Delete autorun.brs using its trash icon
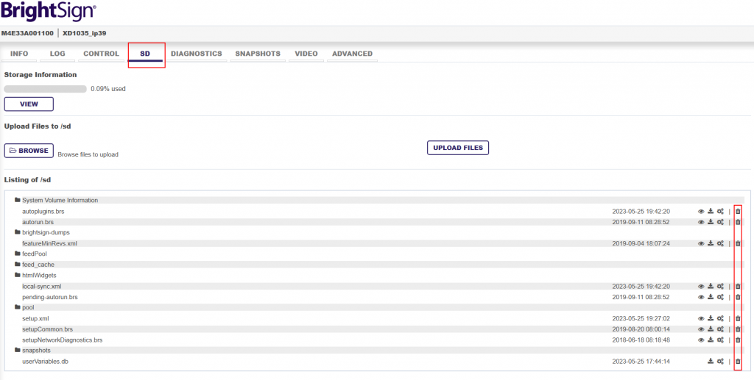The height and width of the screenshot is (380, 754). coord(738,222)
